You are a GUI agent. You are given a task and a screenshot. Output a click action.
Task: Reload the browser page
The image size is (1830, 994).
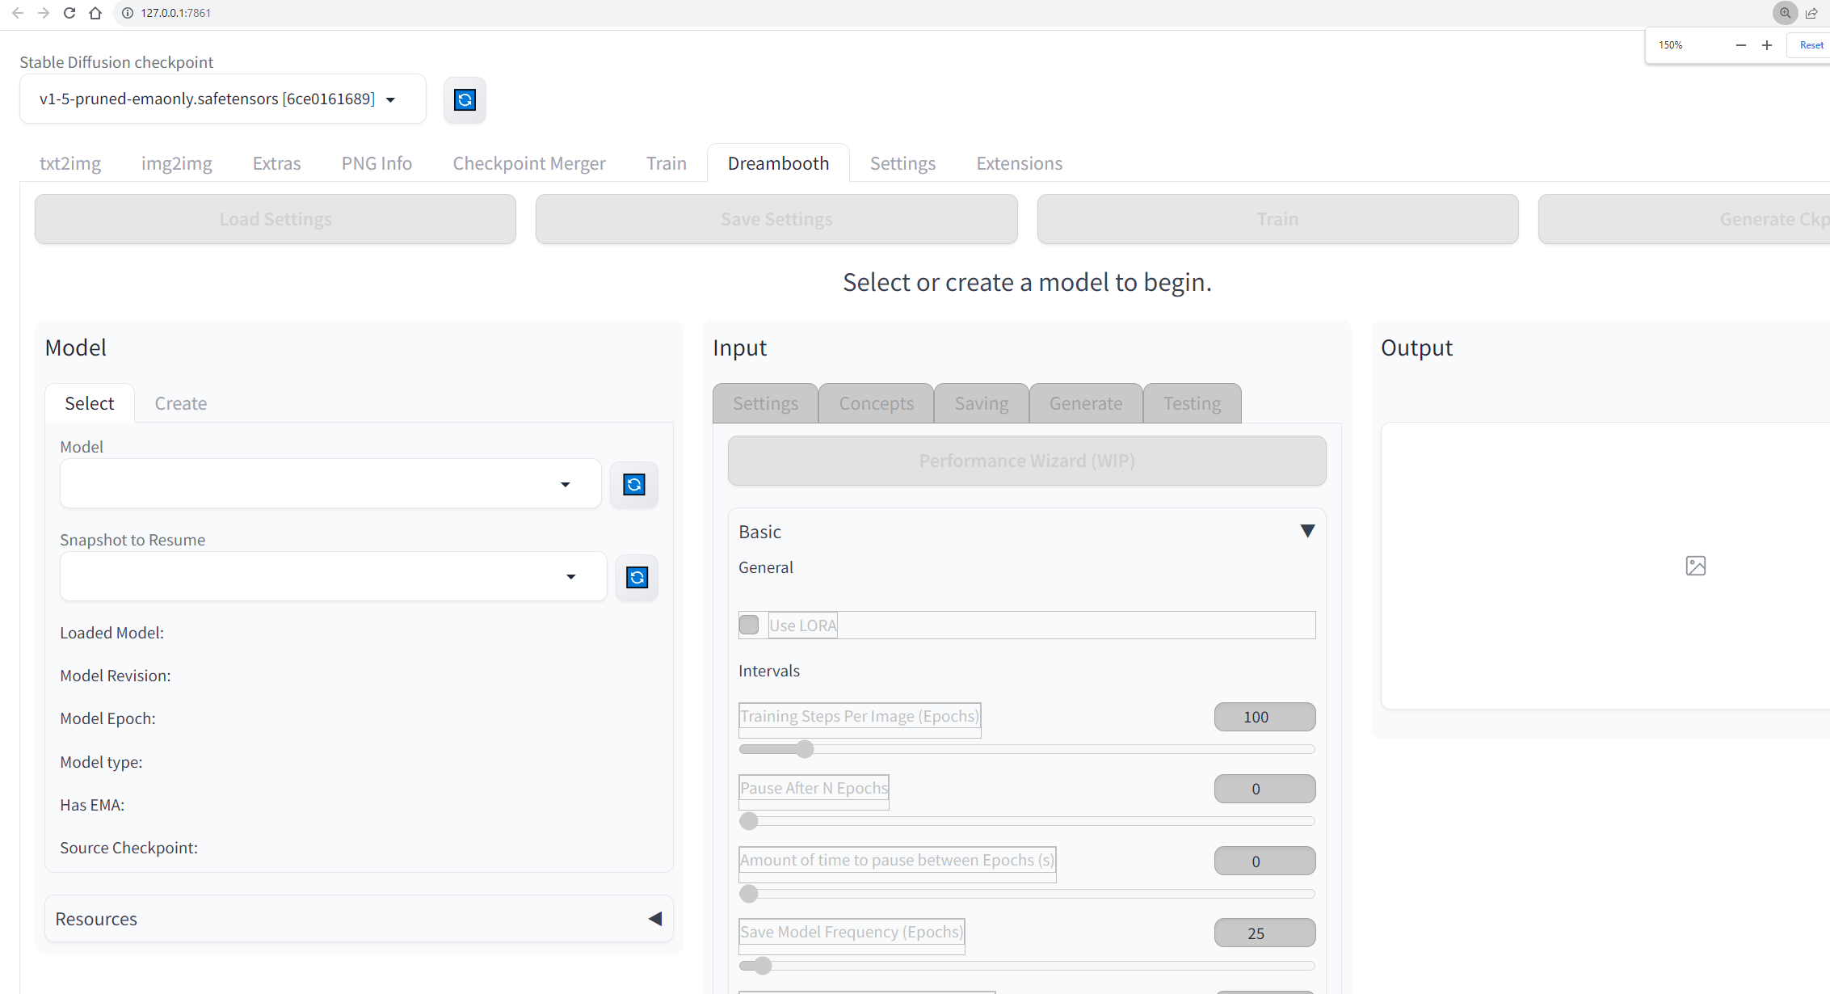[69, 13]
